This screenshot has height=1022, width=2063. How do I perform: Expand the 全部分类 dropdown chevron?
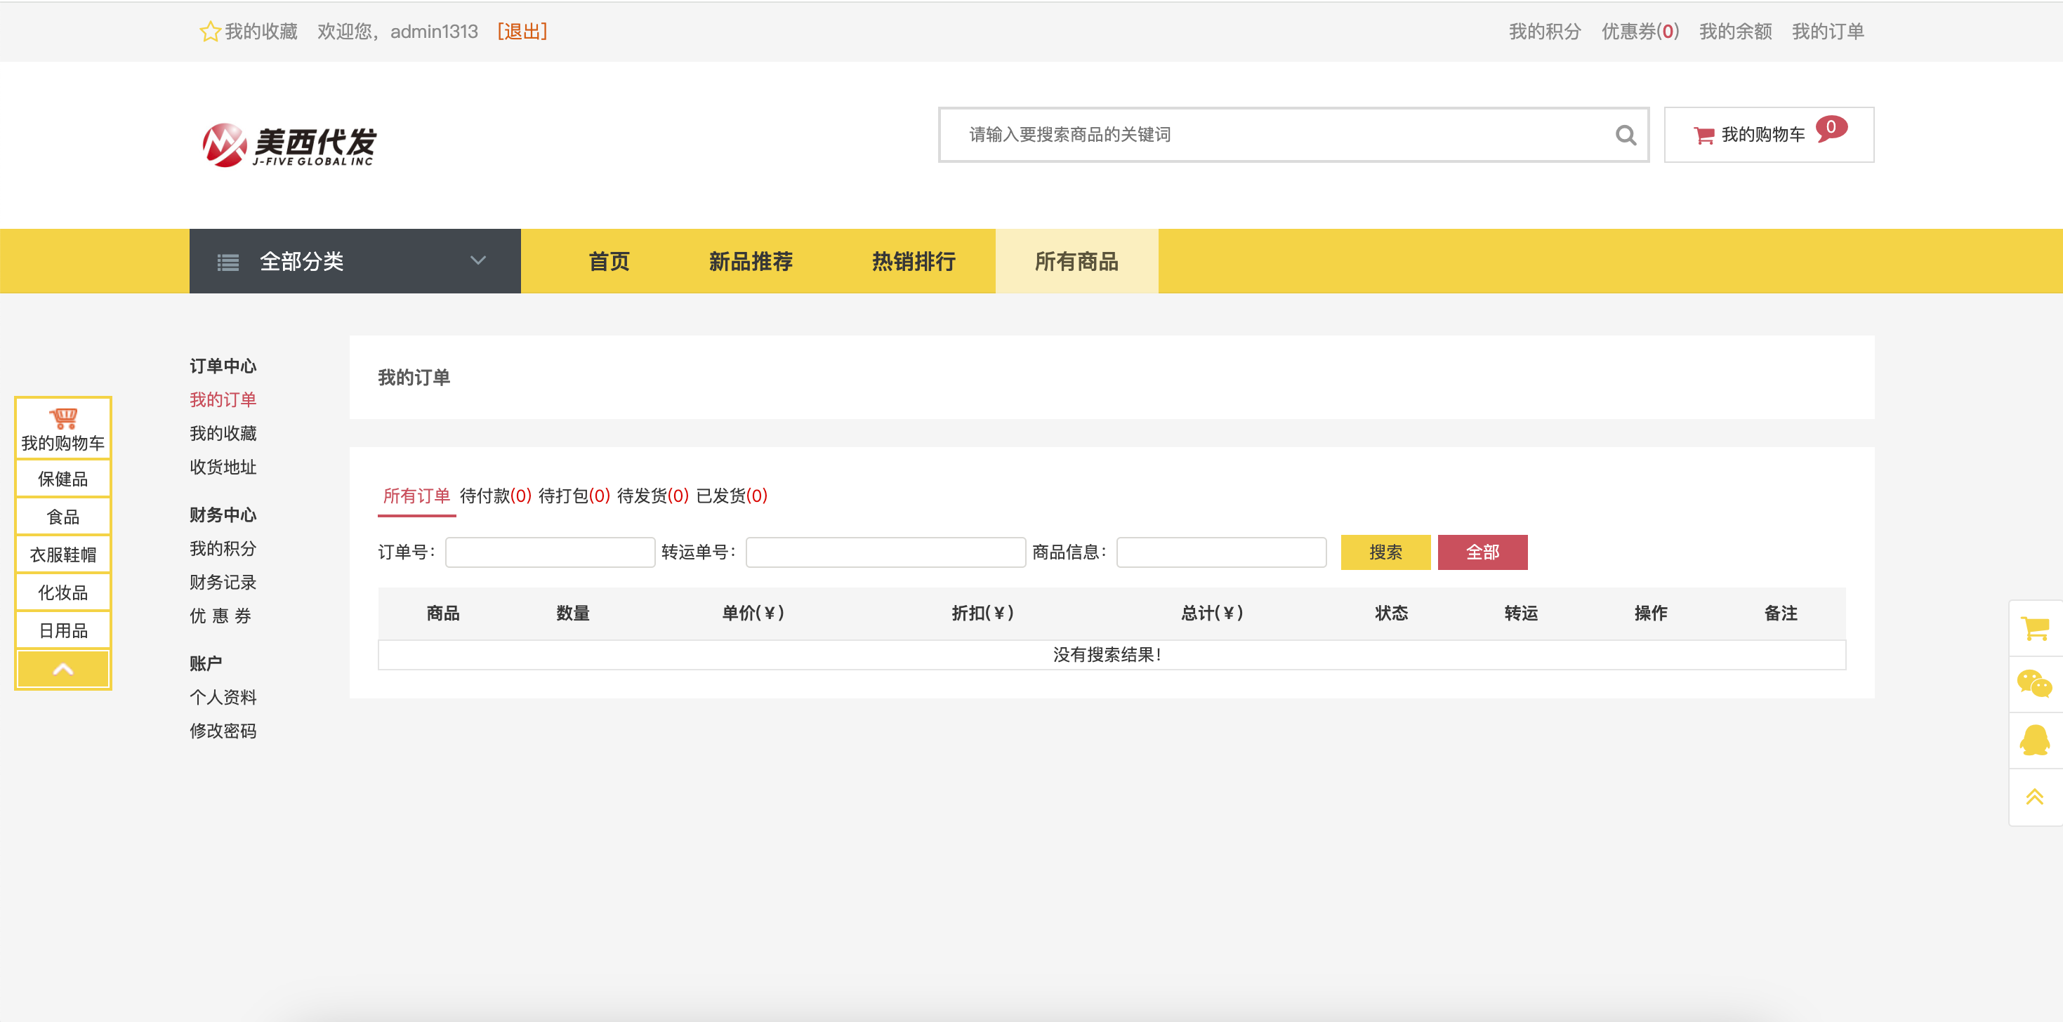pos(478,261)
